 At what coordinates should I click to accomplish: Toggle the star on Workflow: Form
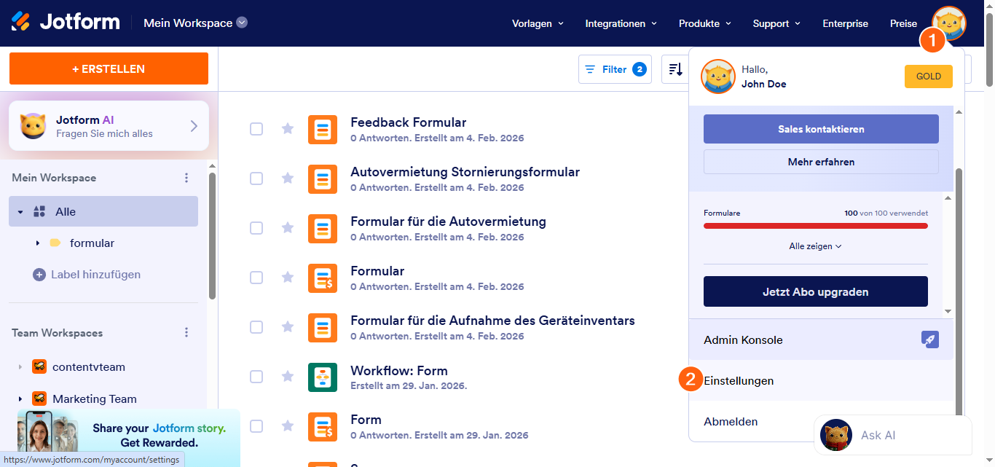[288, 377]
